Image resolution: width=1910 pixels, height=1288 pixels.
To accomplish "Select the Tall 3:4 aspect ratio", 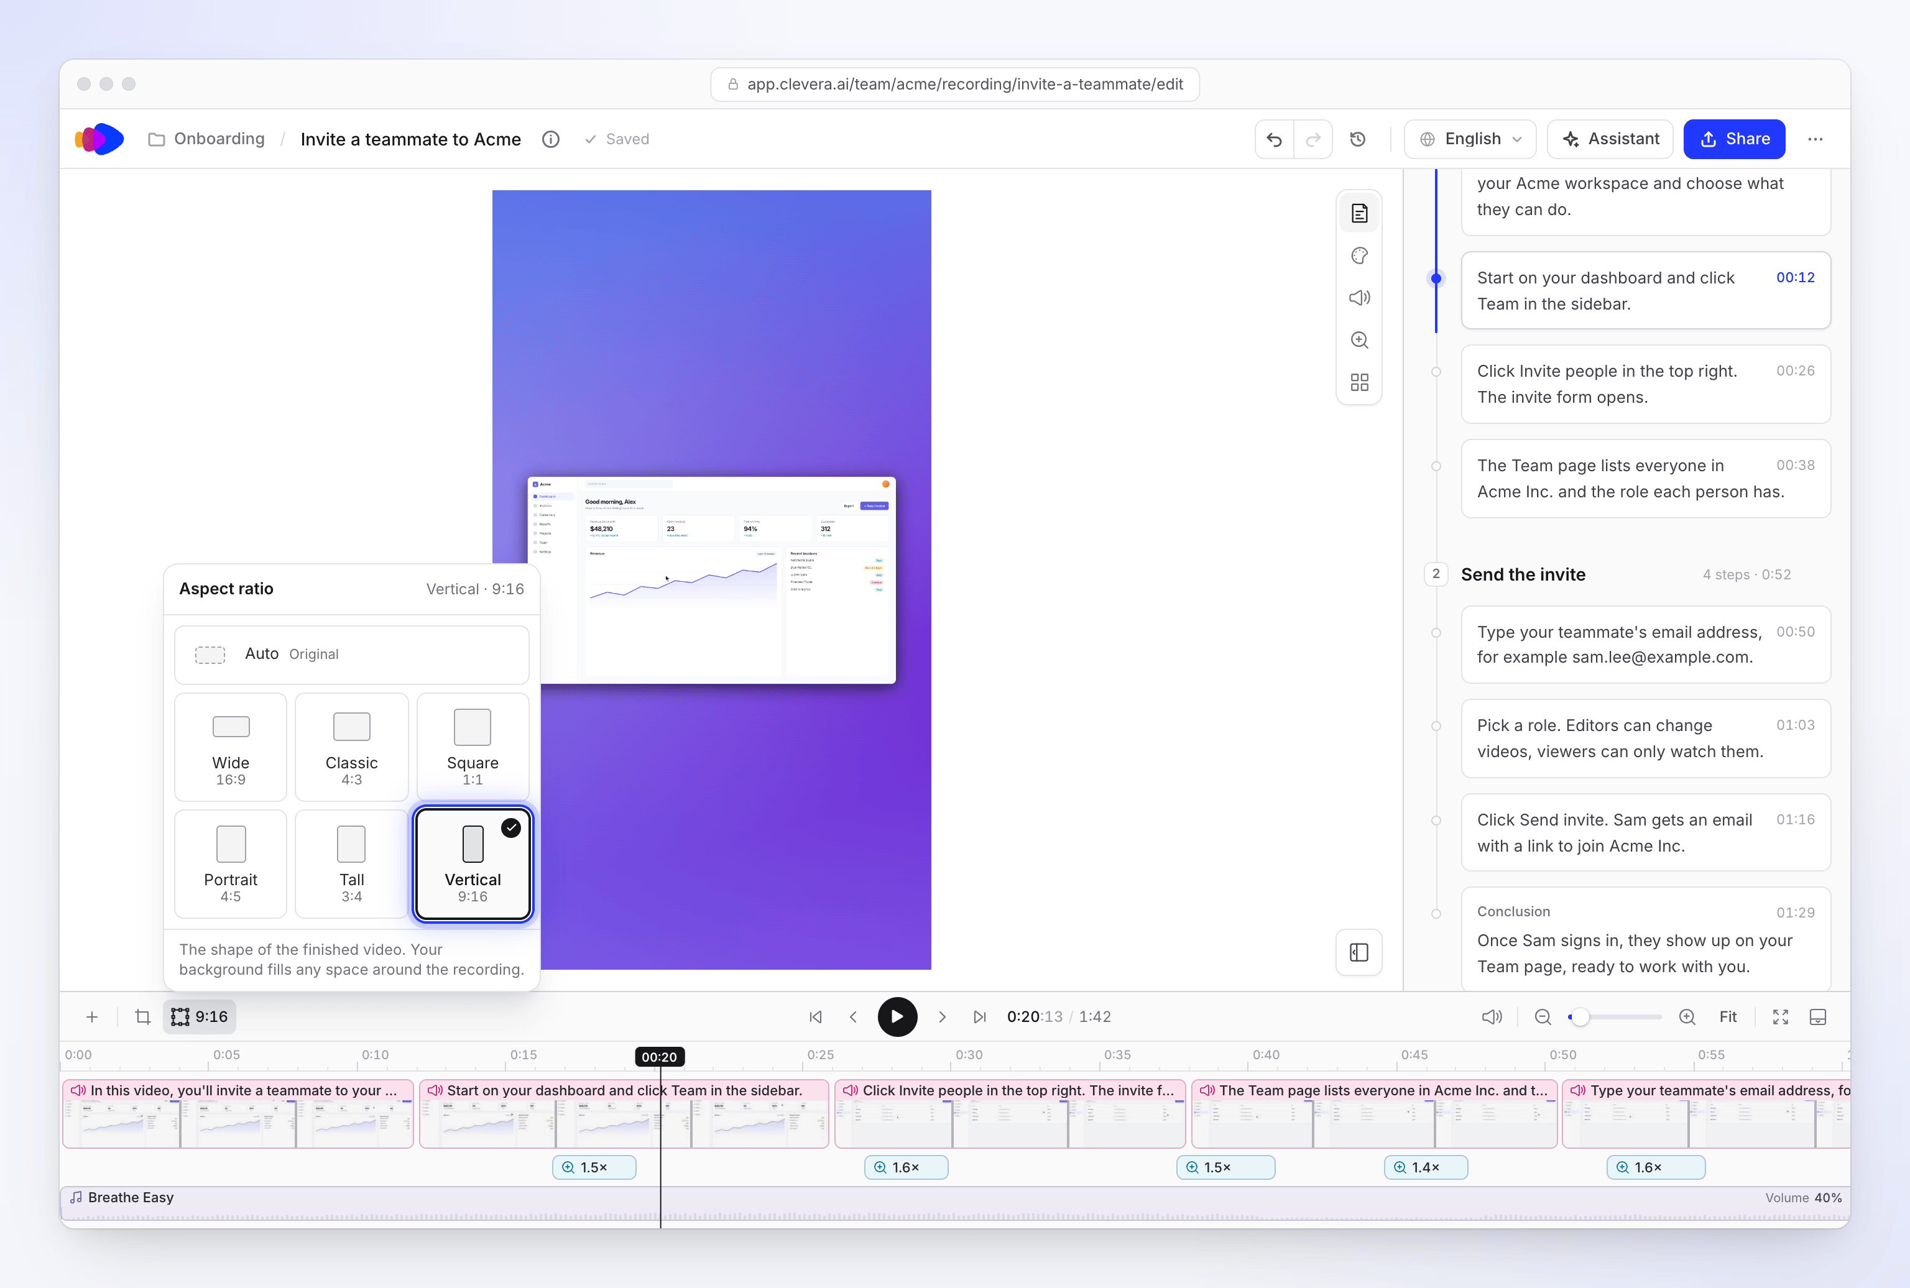I will coord(352,863).
